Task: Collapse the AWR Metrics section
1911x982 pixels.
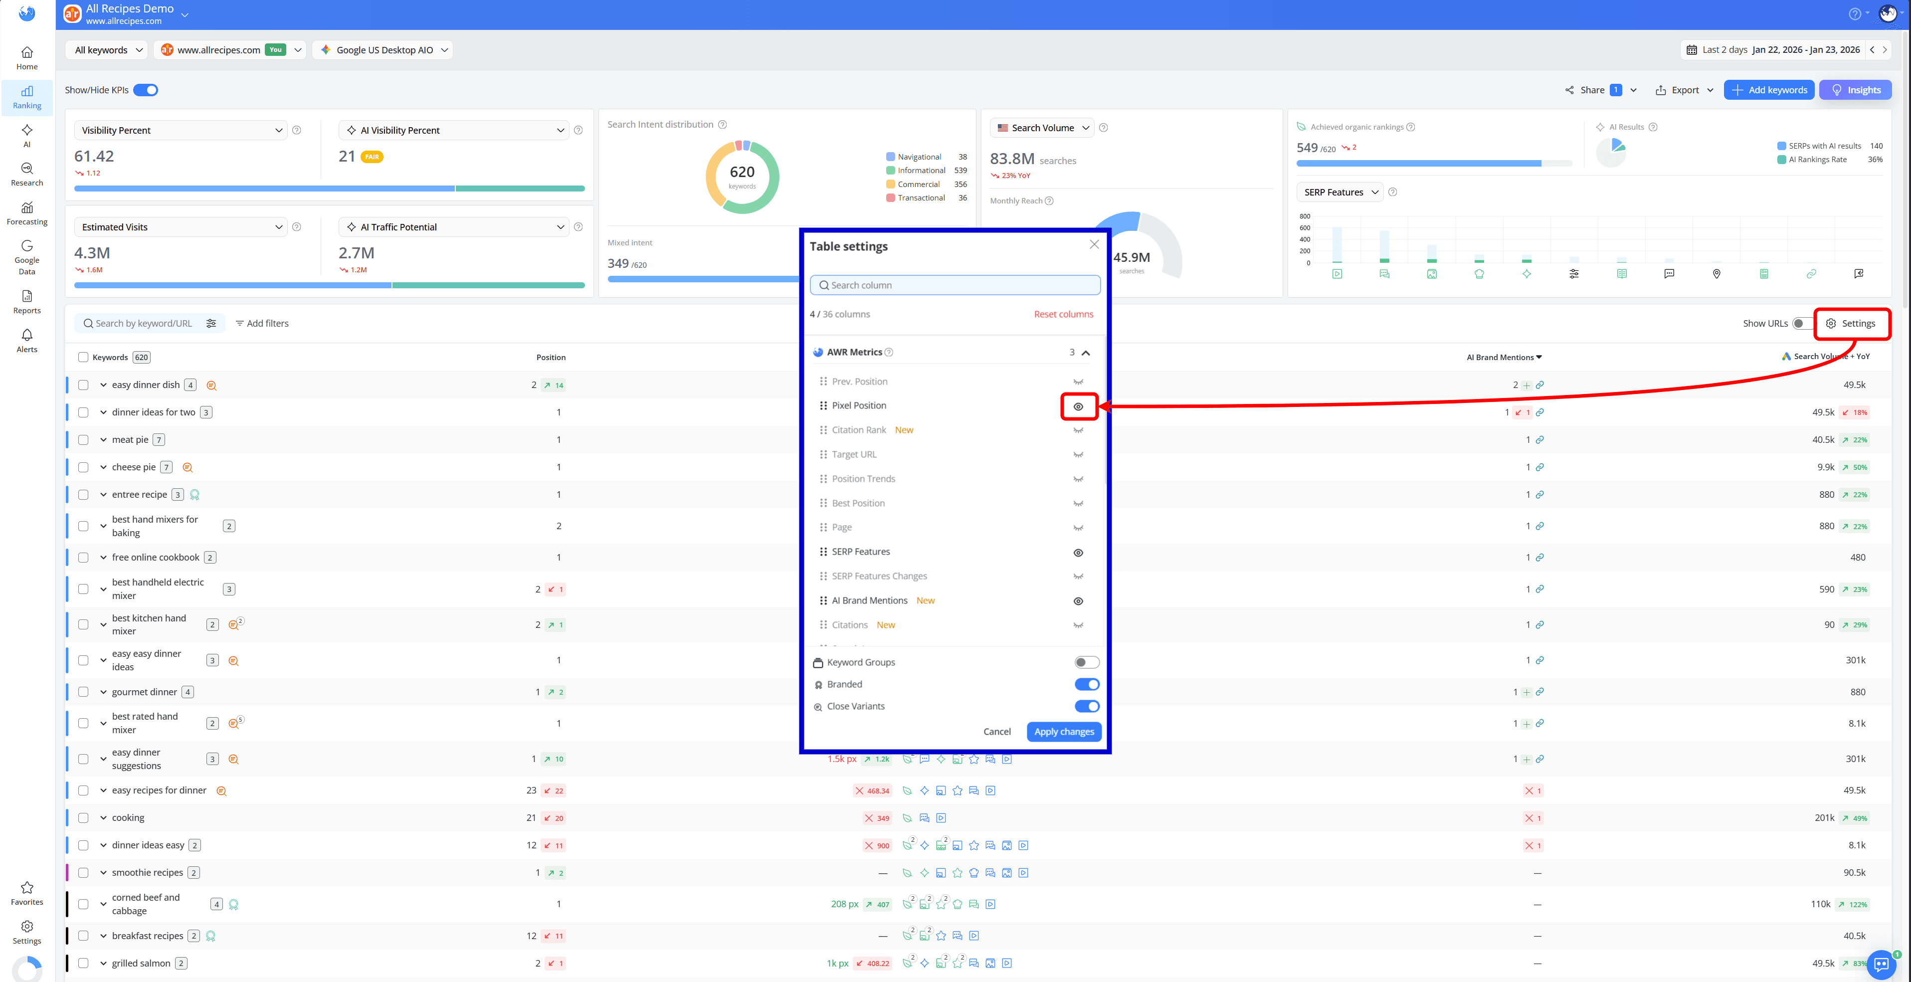Action: pos(1085,353)
